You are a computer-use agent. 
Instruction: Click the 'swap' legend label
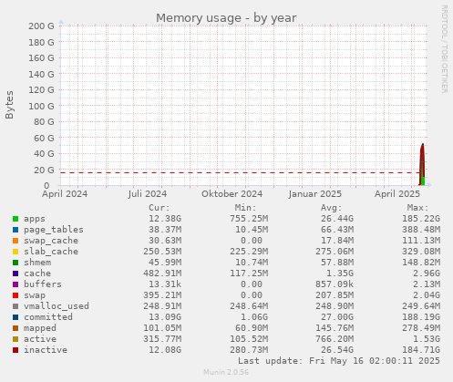(35, 295)
